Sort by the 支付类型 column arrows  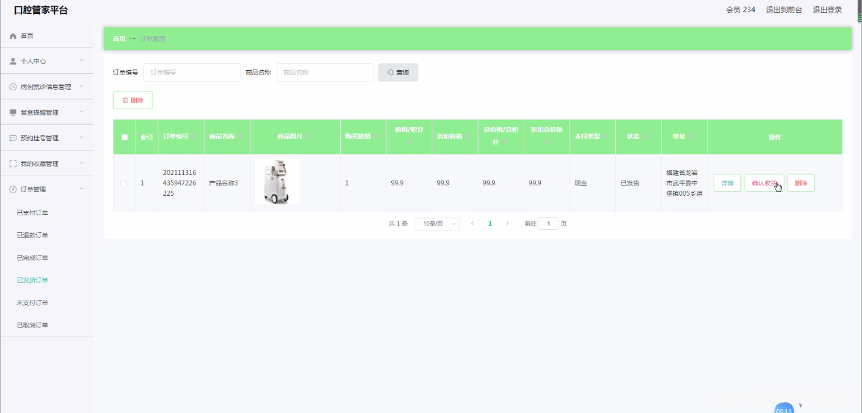[x=606, y=137]
